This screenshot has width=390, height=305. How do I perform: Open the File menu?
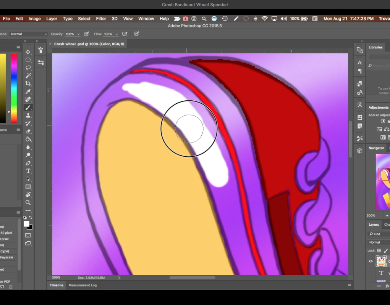6,19
